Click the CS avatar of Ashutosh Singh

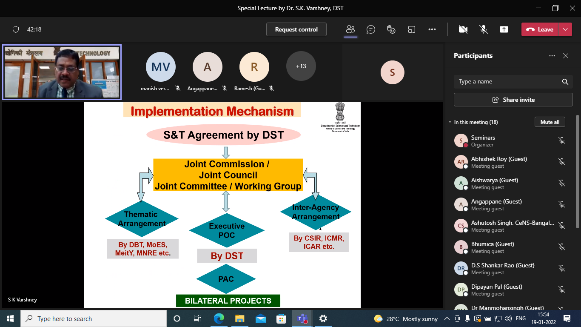[x=461, y=226]
